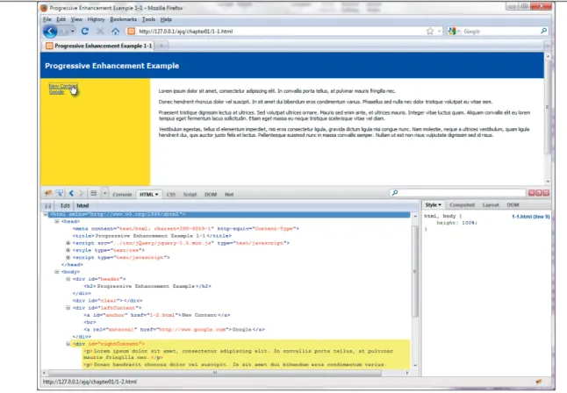Collapse the body node

[56, 272]
